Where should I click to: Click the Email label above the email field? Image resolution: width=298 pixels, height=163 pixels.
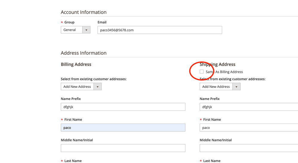coord(102,22)
